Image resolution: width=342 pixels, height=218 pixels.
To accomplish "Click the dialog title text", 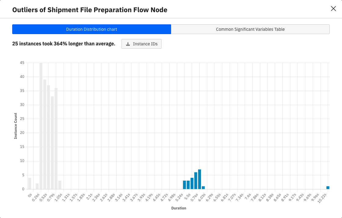I will click(90, 10).
